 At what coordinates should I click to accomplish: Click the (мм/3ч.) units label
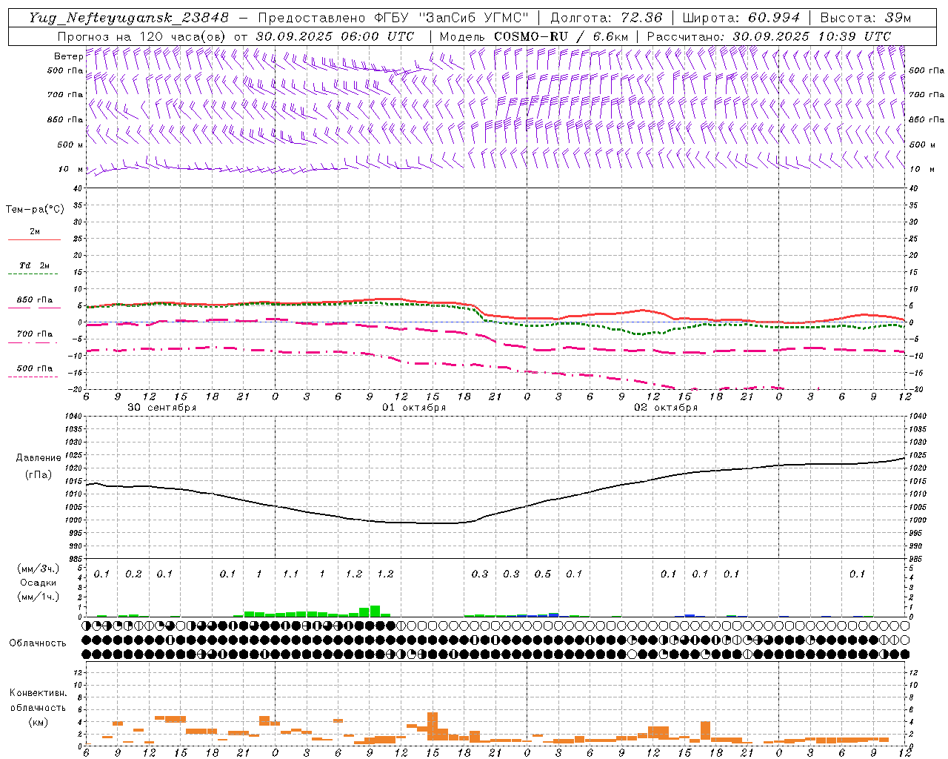(38, 569)
